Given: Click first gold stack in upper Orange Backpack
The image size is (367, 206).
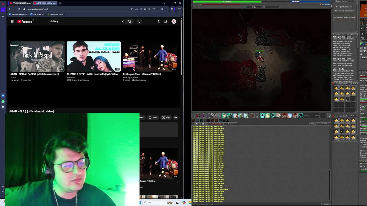Looking at the screenshot, I should (336, 88).
